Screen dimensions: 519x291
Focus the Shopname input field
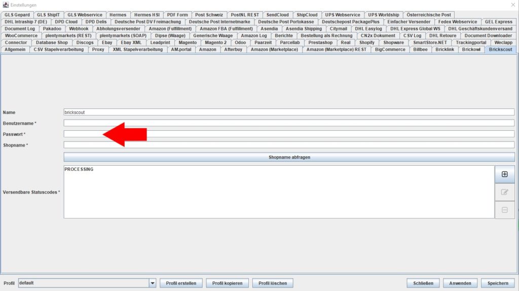pos(289,145)
